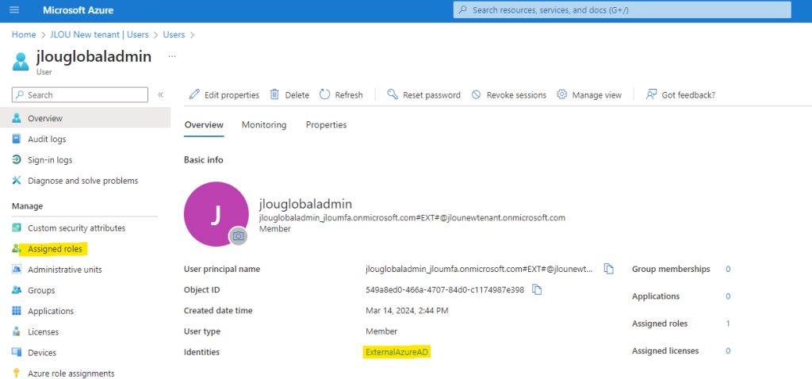Viewport: 812px width, 379px height.
Task: Switch to the Properties tab
Action: pos(326,124)
